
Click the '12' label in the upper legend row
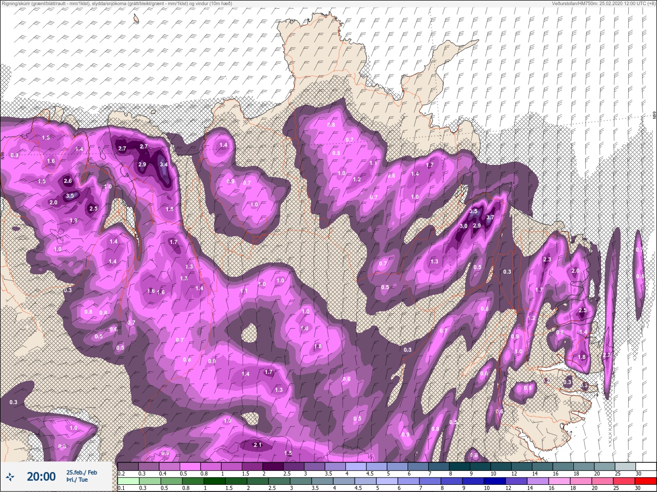(514, 474)
